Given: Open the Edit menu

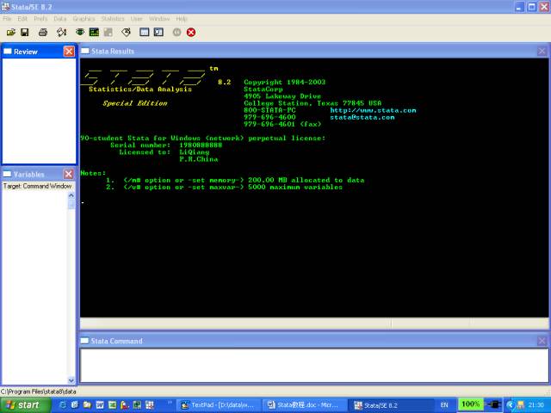Looking at the screenshot, I should click(x=22, y=19).
